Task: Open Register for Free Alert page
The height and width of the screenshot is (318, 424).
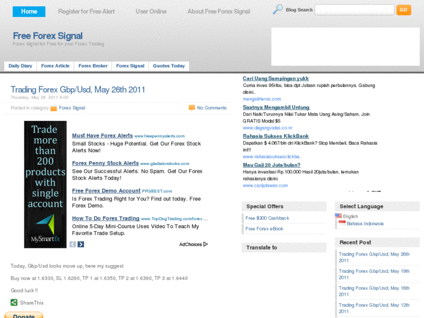Action: [x=86, y=11]
